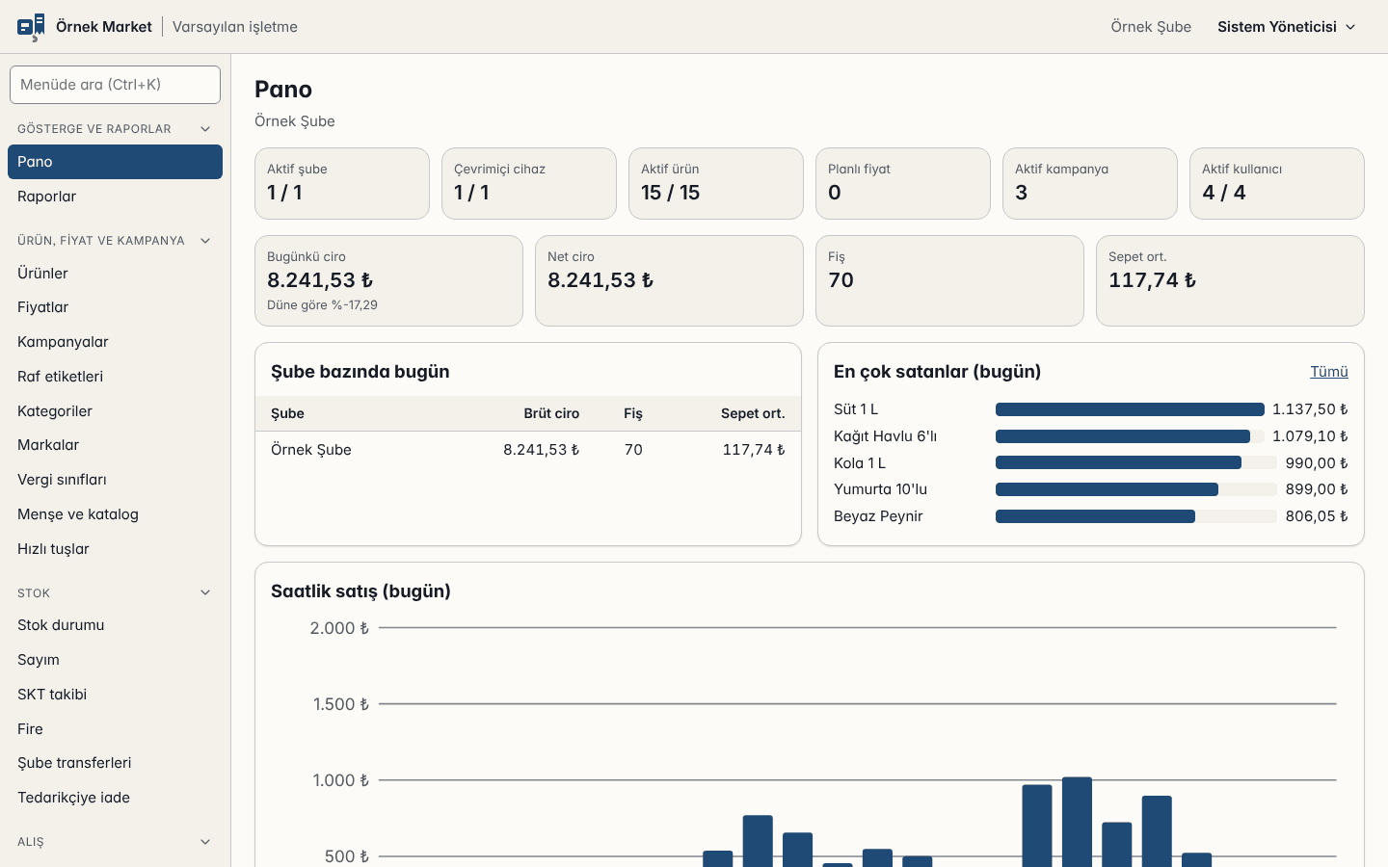1388x867 pixels.
Task: Open Sayım in sidebar
Action: pyautogui.click(x=115, y=660)
